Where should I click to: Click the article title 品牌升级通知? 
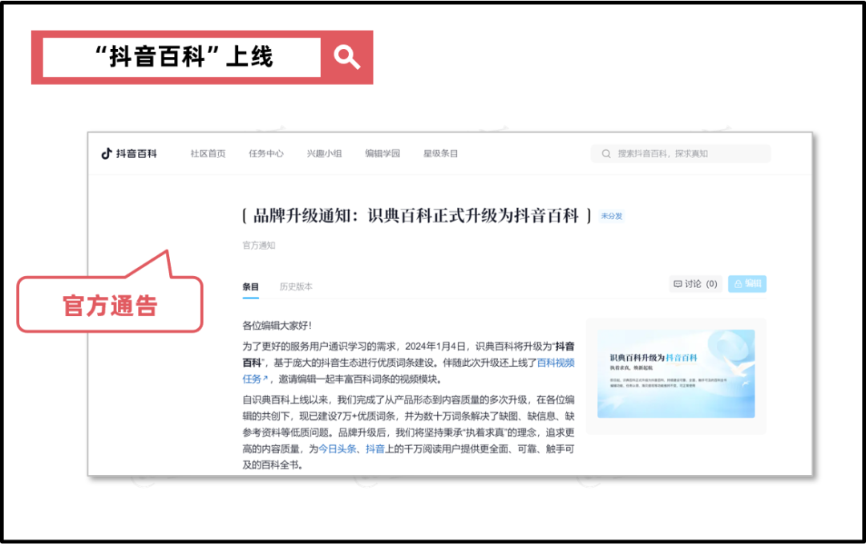tap(416, 216)
